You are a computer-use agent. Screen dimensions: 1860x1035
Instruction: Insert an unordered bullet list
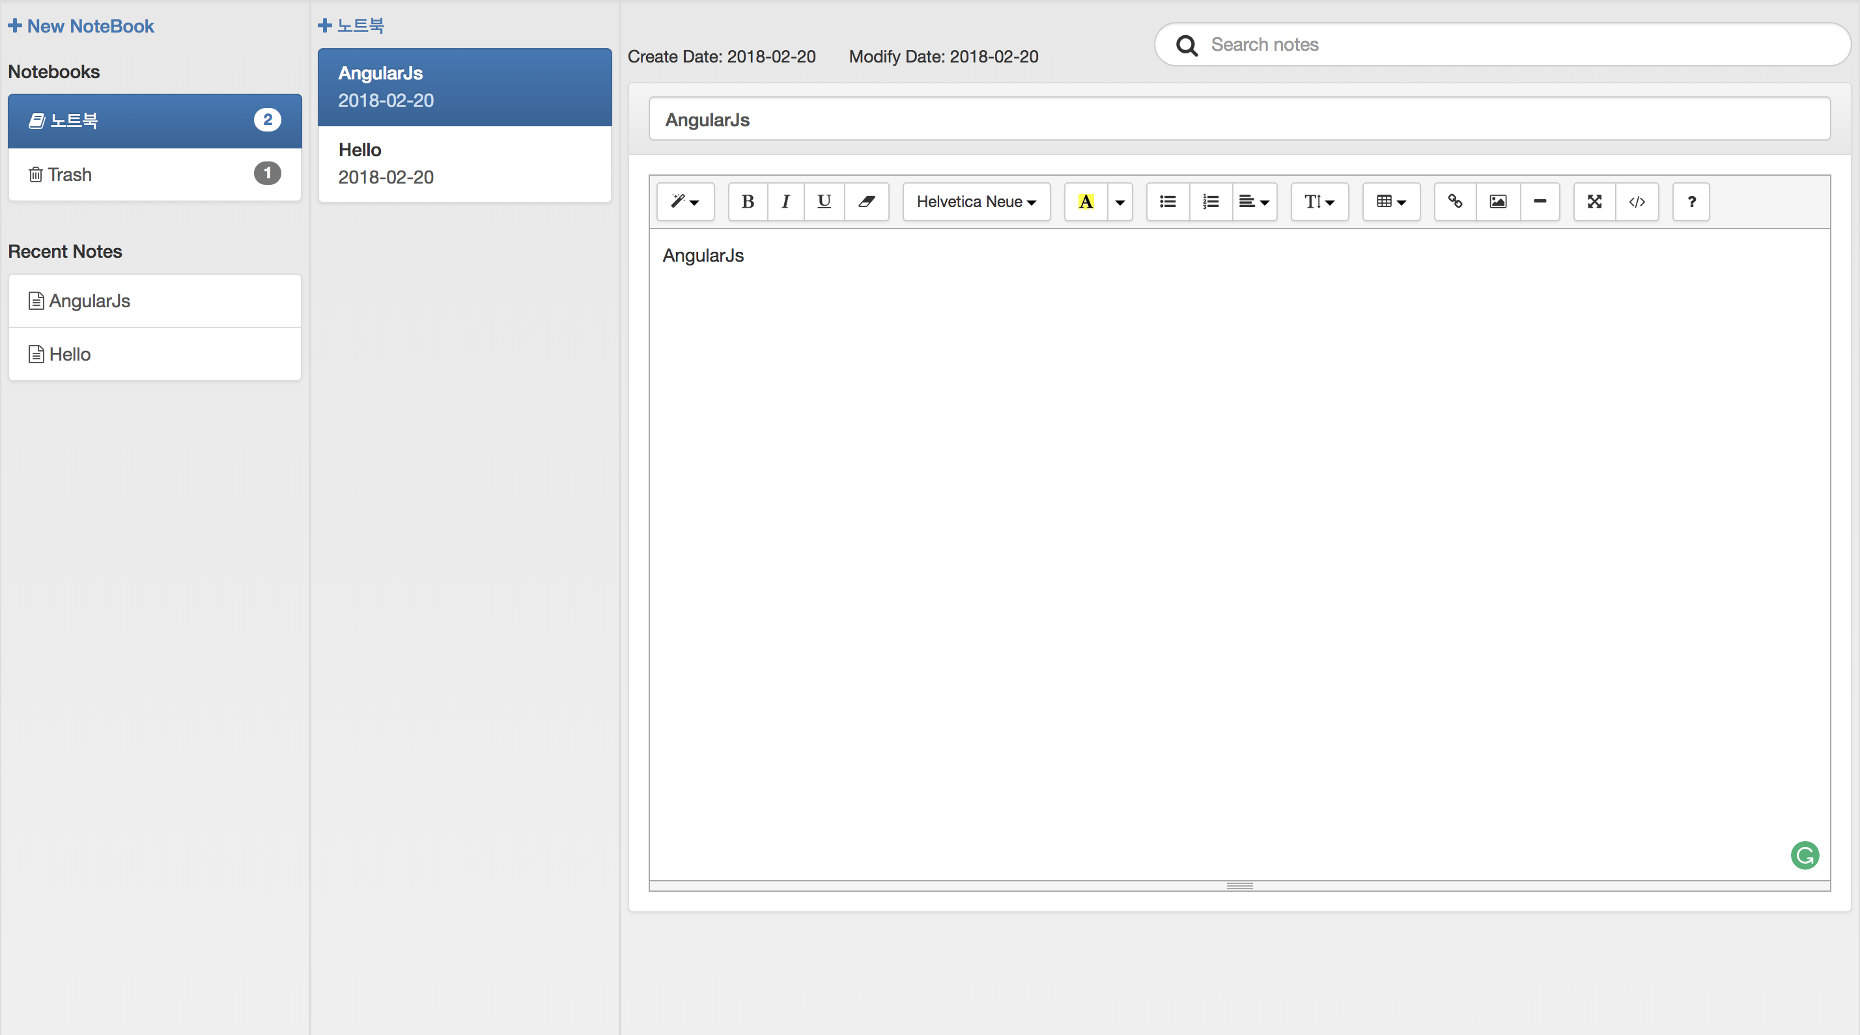coord(1168,201)
